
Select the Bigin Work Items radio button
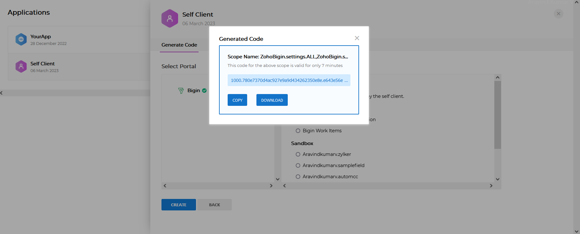pyautogui.click(x=298, y=131)
